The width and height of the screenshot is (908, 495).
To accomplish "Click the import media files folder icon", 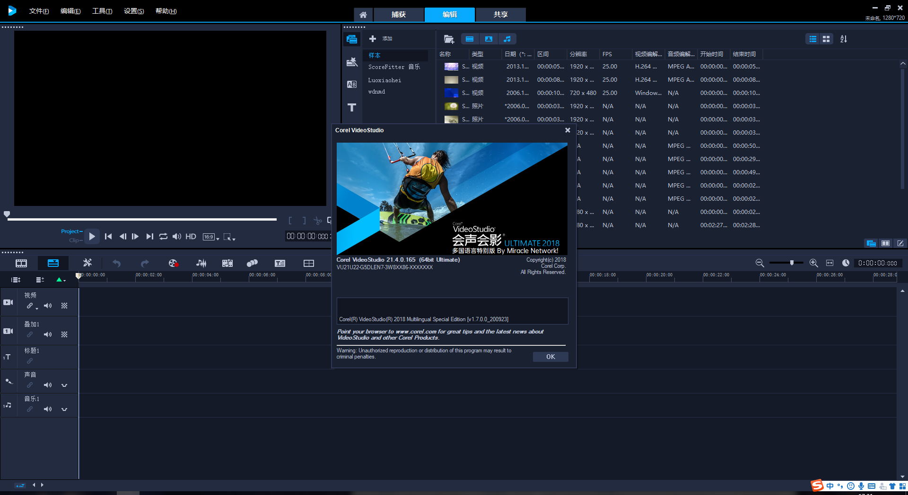I will tap(449, 39).
